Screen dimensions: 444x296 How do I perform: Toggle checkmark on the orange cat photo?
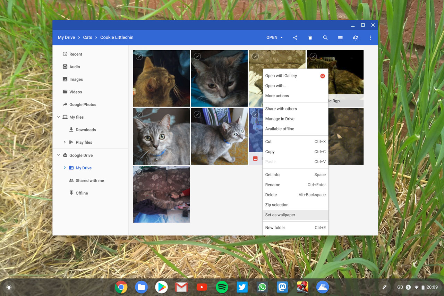[139, 56]
